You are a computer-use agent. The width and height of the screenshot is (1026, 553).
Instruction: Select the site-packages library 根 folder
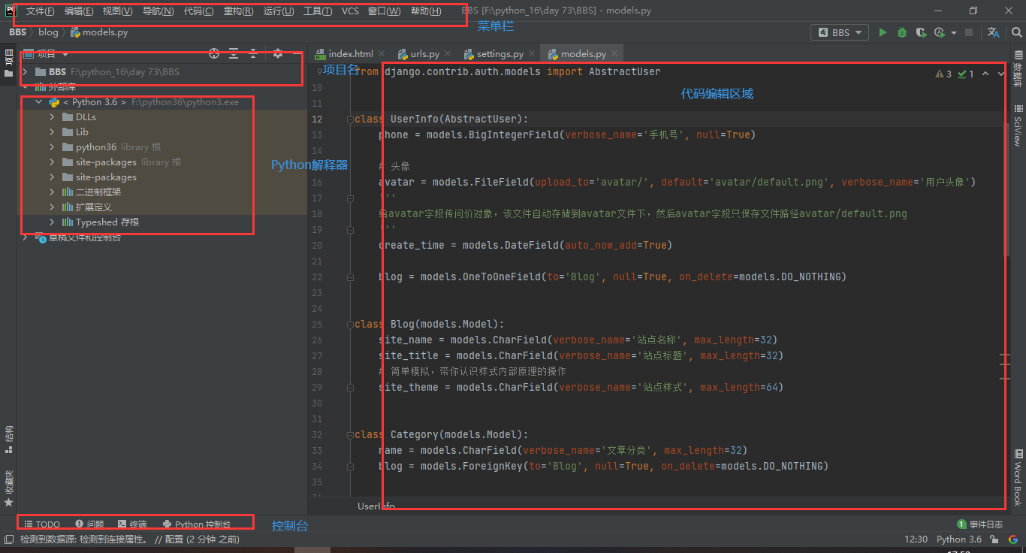[122, 162]
